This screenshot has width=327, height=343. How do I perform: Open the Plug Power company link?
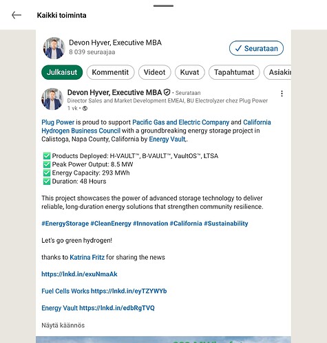pos(58,122)
